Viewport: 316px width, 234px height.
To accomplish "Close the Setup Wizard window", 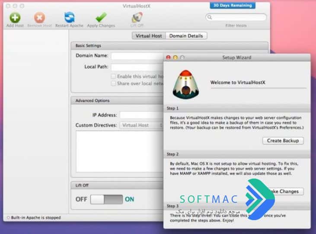I will (x=168, y=58).
